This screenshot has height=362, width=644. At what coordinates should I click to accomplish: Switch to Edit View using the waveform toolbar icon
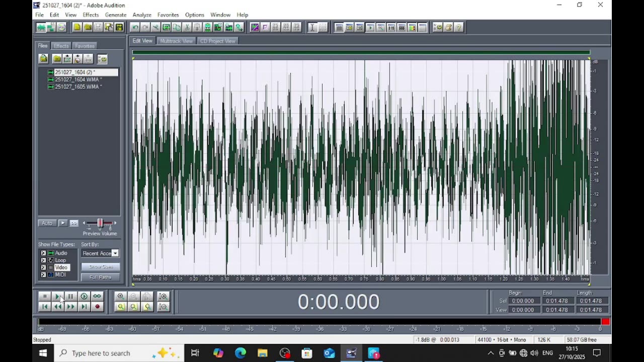(41, 27)
